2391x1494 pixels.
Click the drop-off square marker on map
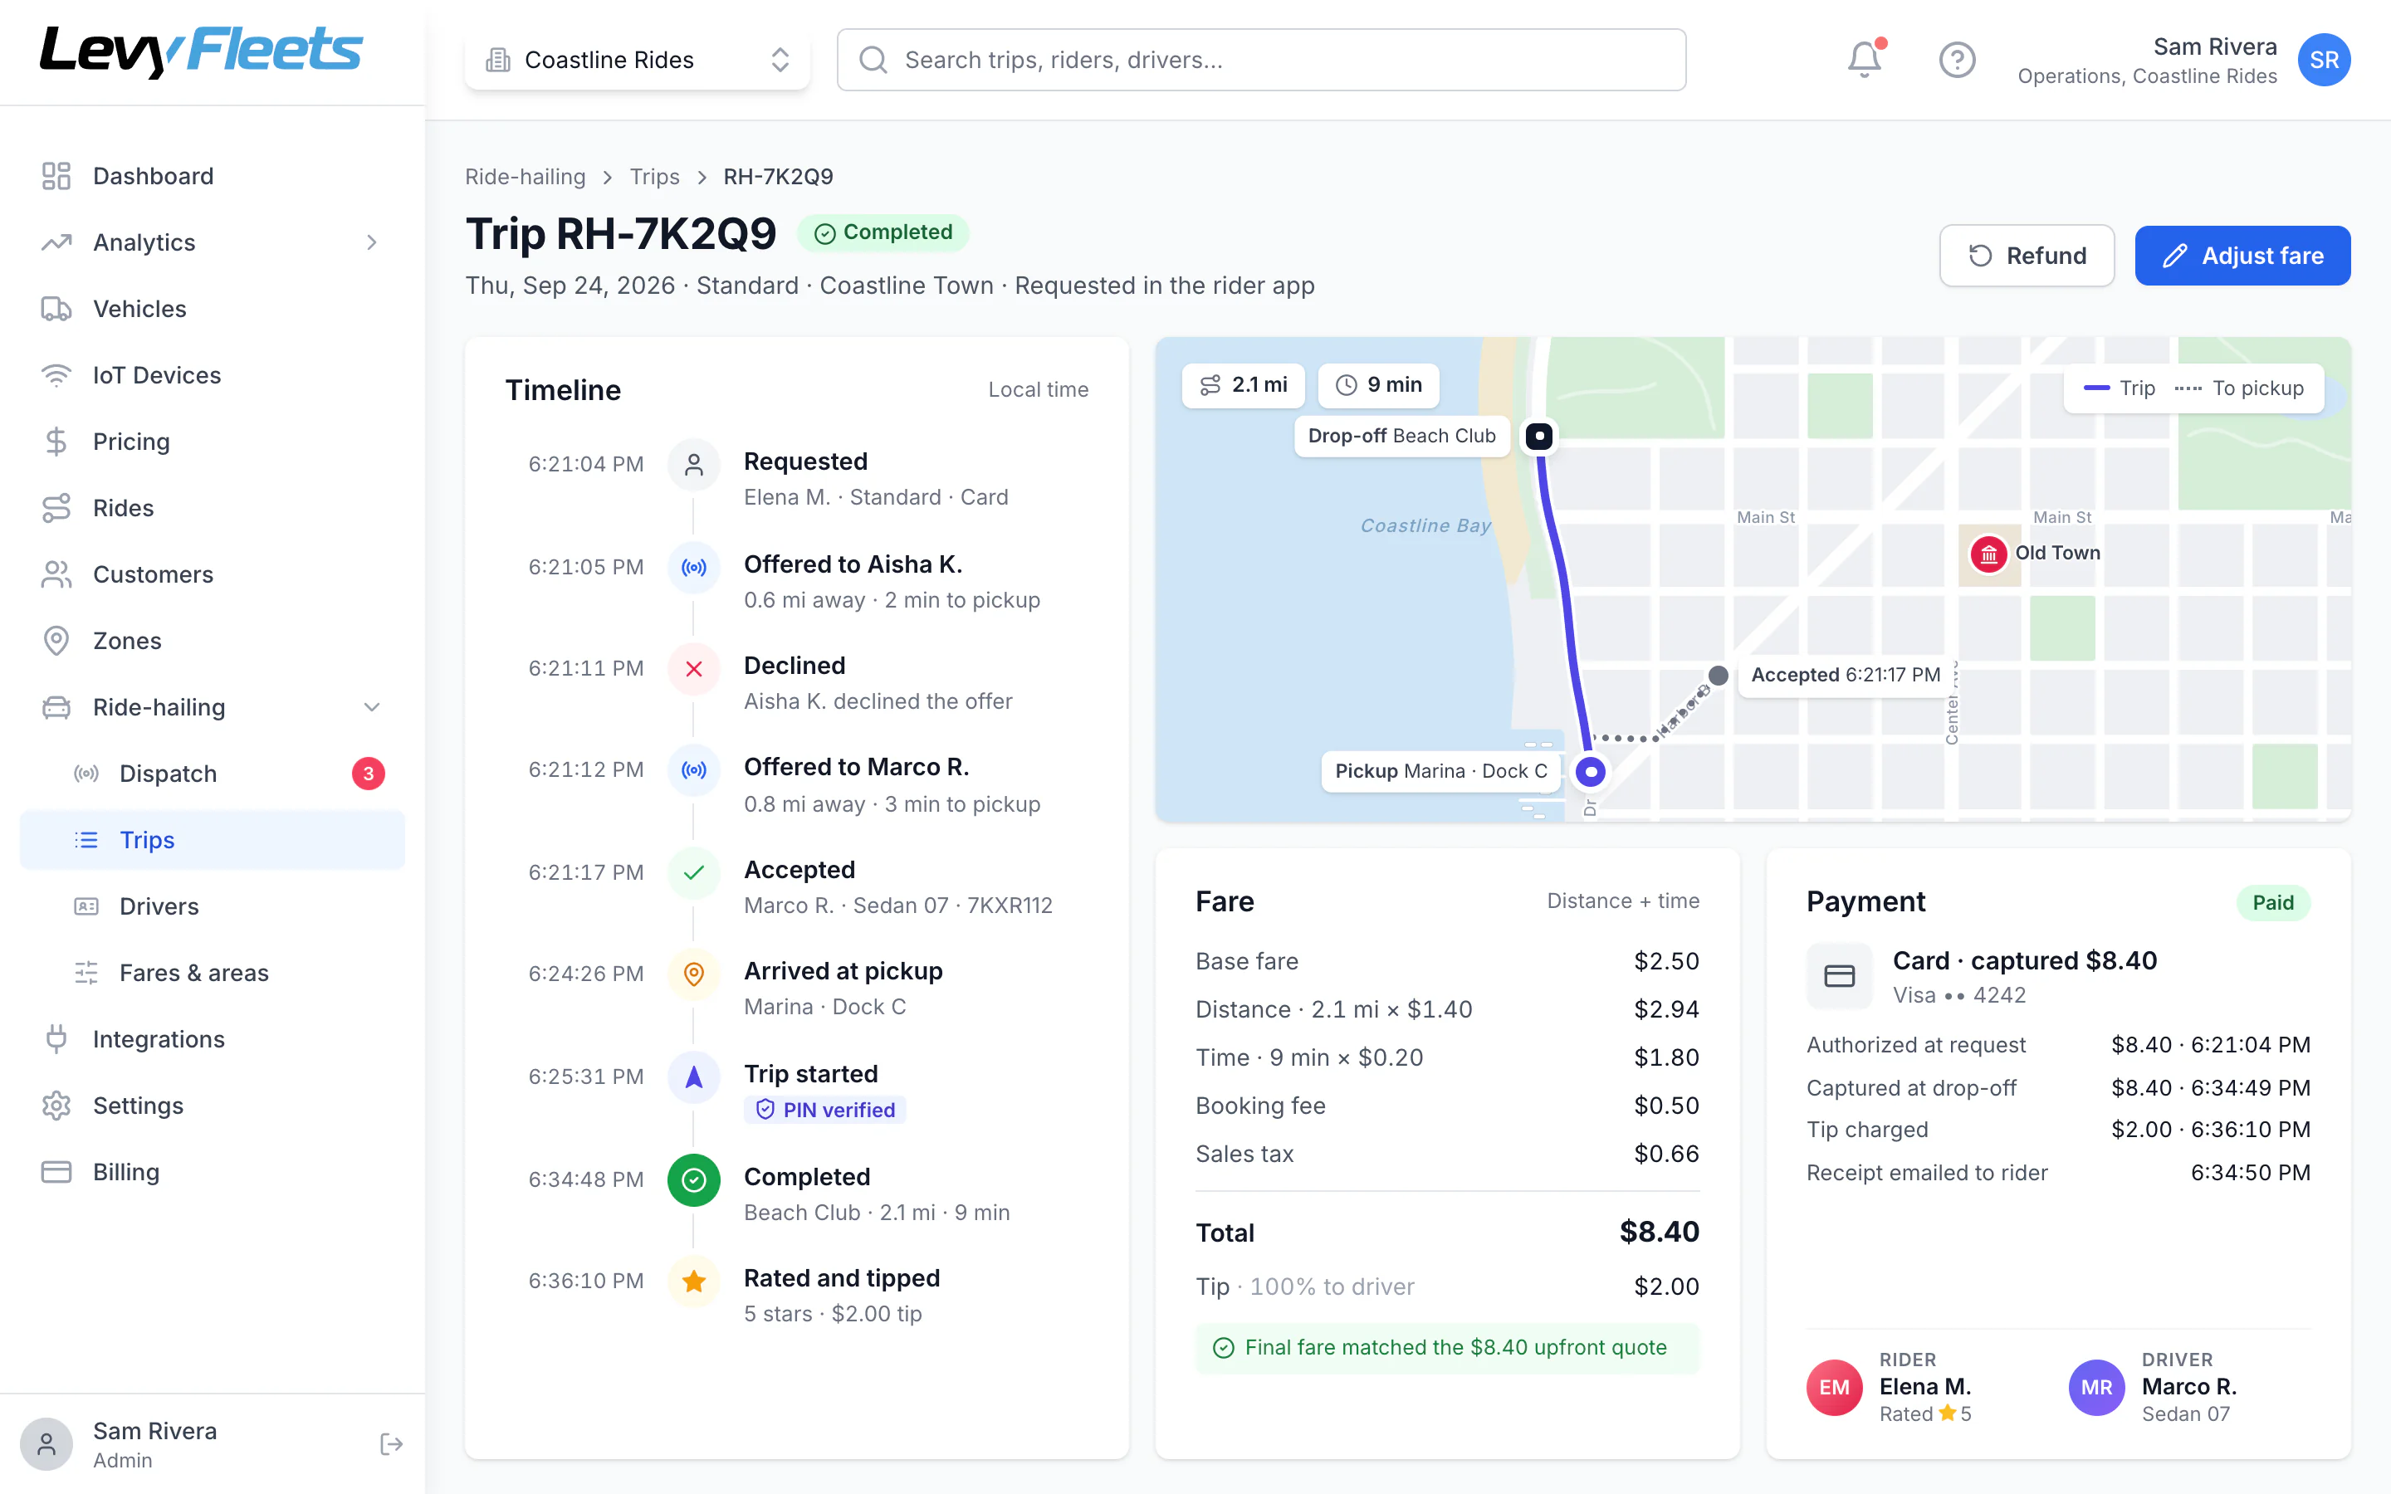(1538, 436)
